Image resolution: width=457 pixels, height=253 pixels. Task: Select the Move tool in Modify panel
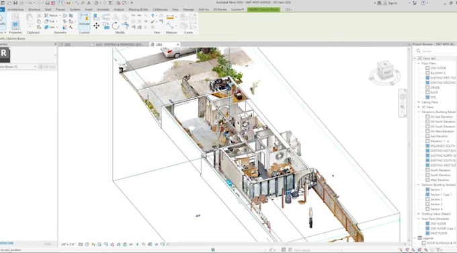pos(97,26)
